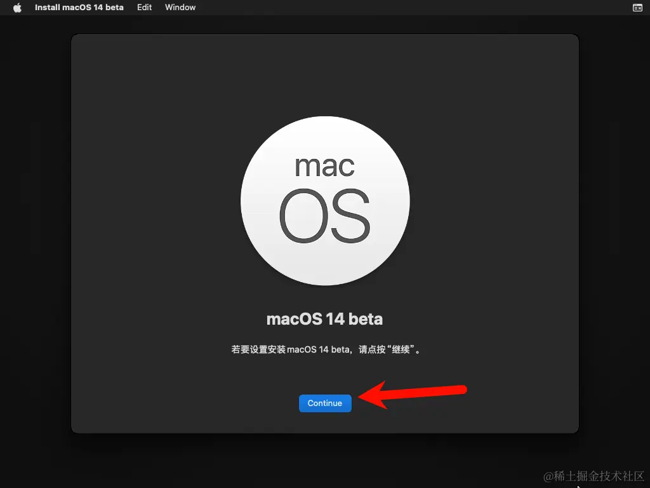650x488 pixels.
Task: Click the Chinese instruction text about 继续
Action: coord(325,349)
